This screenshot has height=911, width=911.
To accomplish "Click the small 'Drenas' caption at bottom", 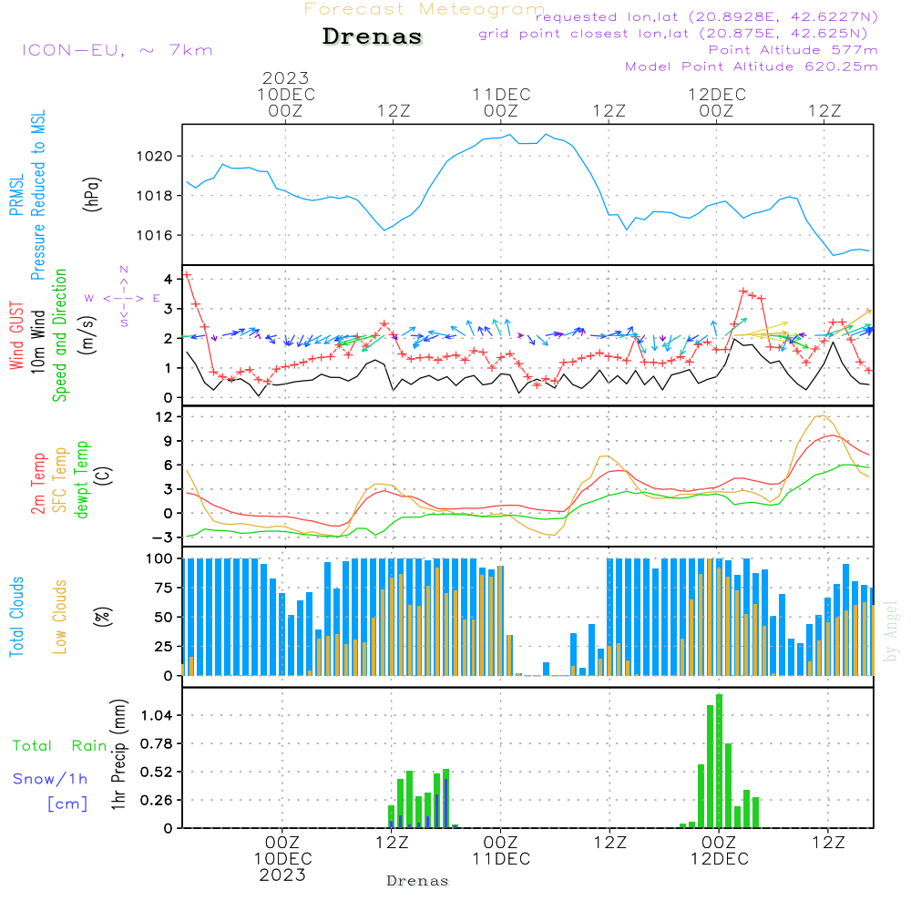I will click(418, 881).
